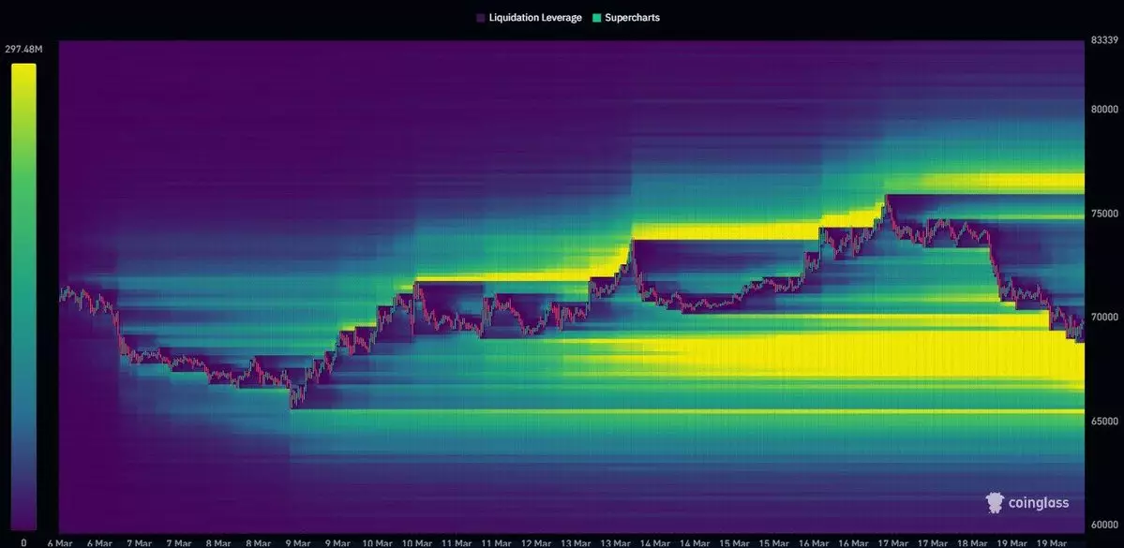Click the thin yellow liquidation line near 65500
The width and height of the screenshot is (1124, 548).
tap(687, 411)
